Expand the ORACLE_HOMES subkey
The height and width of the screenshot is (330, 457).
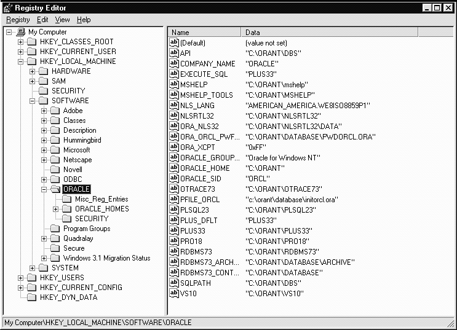click(x=56, y=209)
